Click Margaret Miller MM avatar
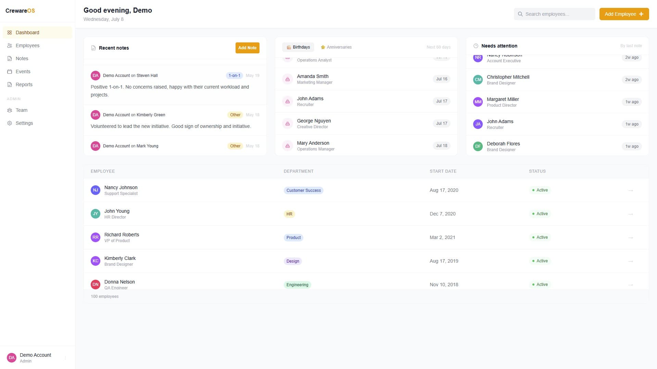657x369 pixels. coord(478,102)
